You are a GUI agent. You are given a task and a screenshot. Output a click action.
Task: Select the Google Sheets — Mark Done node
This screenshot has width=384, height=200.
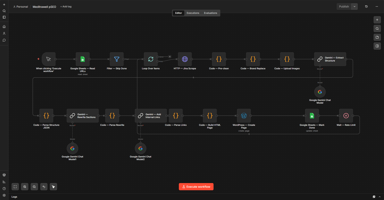[312, 116]
